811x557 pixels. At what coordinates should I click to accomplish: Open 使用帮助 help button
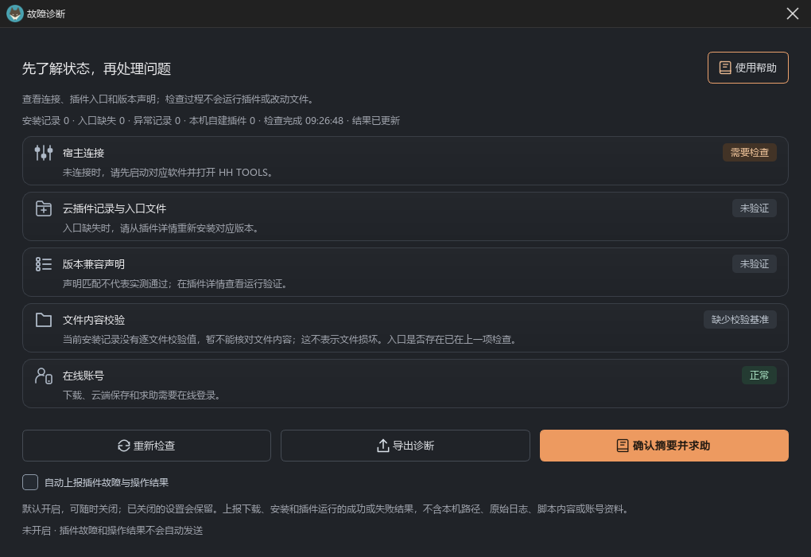point(748,68)
